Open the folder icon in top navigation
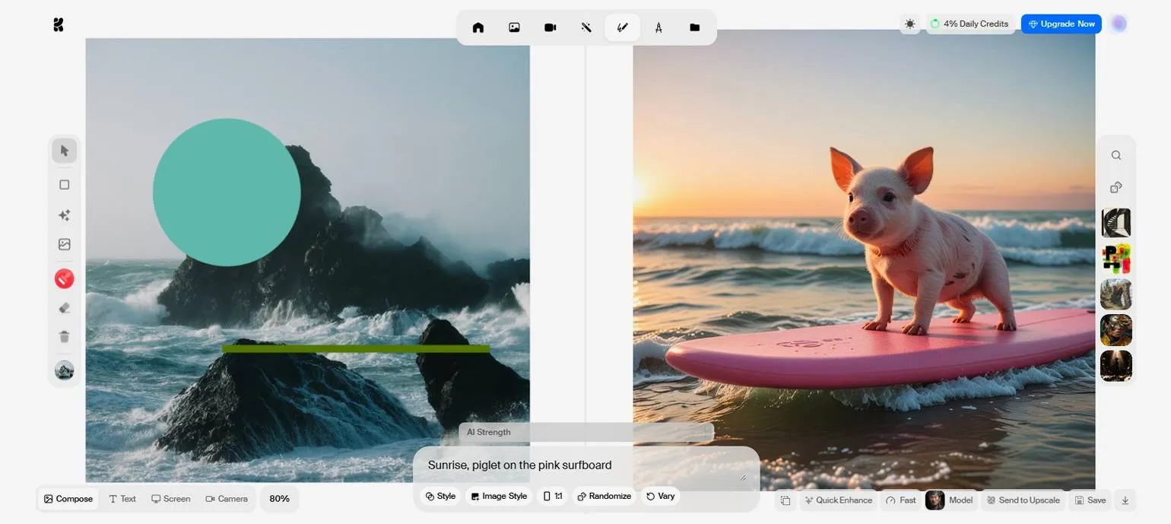The image size is (1171, 524). 694,27
